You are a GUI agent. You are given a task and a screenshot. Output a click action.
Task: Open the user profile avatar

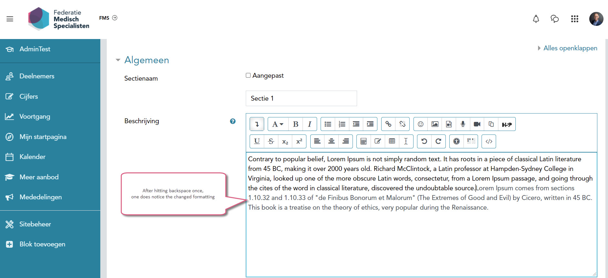pyautogui.click(x=596, y=19)
